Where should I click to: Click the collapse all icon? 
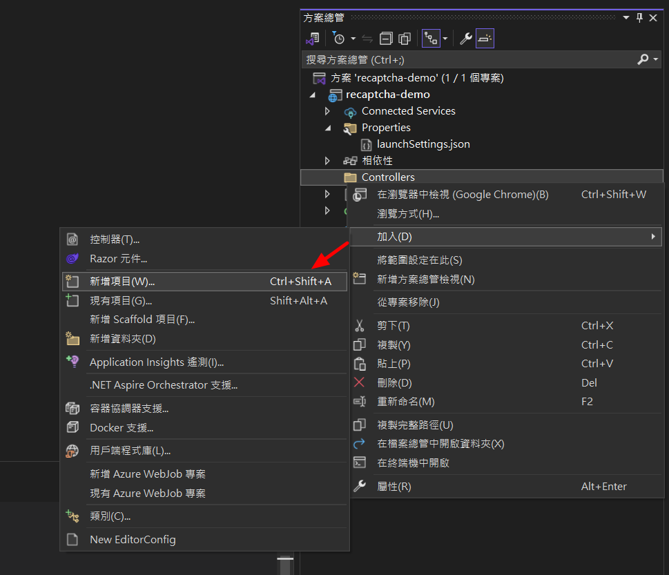coord(386,39)
